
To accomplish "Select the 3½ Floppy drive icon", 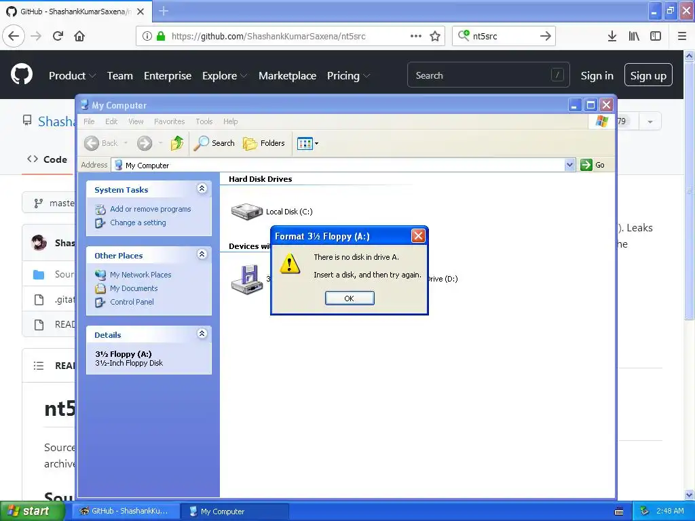I will 247,279.
